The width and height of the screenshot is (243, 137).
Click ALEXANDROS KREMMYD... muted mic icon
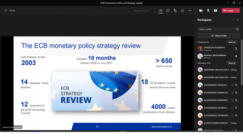236,100
